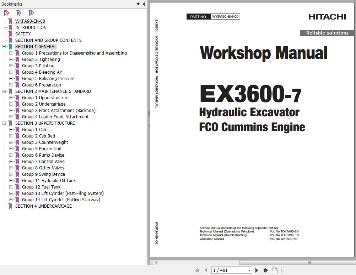Click the Reliable solutions banner text
This screenshot has width=356, height=275.
click(x=327, y=33)
